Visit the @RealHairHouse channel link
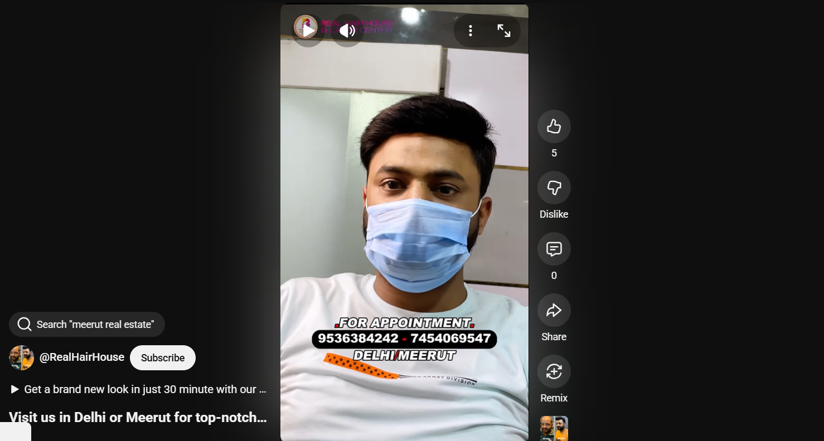Screen dimensions: 824x441 [82, 357]
